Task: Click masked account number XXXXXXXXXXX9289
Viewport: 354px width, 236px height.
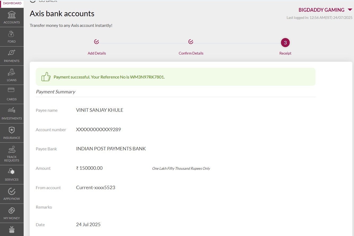Action: point(99,130)
